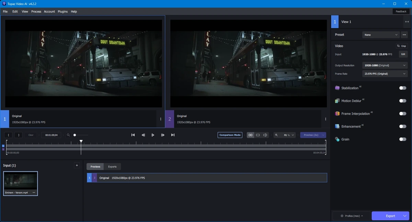Image resolution: width=412 pixels, height=222 pixels.
Task: Open the File menu
Action: (x=5, y=12)
